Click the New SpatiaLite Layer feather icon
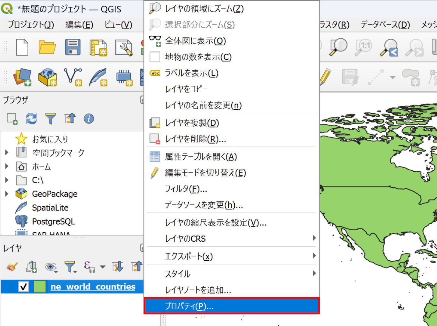437x326 pixels. (98, 77)
